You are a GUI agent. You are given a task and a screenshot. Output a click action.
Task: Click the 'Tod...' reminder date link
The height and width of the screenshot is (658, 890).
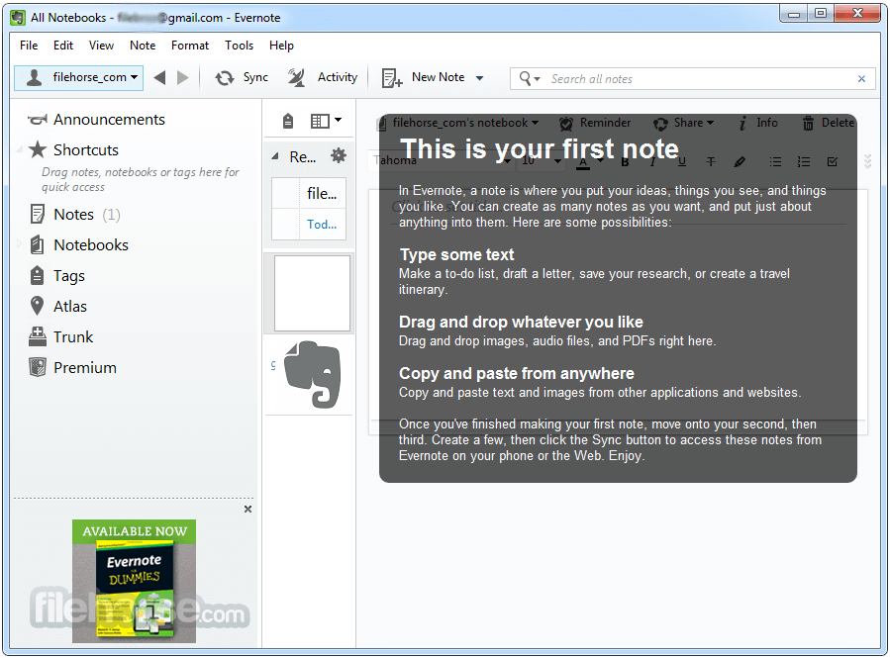point(322,225)
